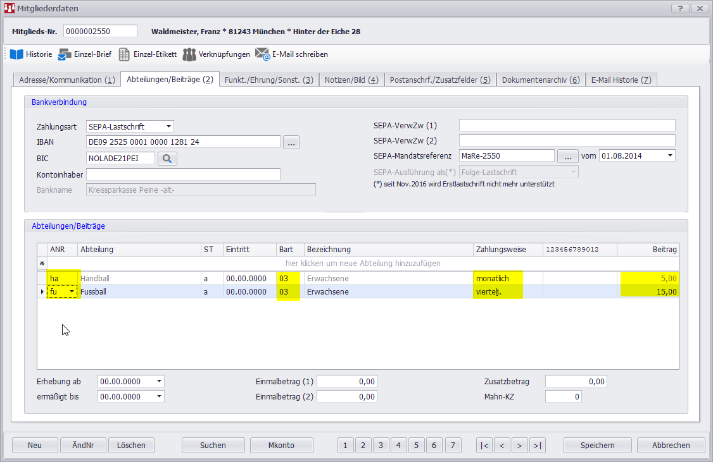Click the Speichern button
This screenshot has height=462, width=713.
click(x=597, y=446)
